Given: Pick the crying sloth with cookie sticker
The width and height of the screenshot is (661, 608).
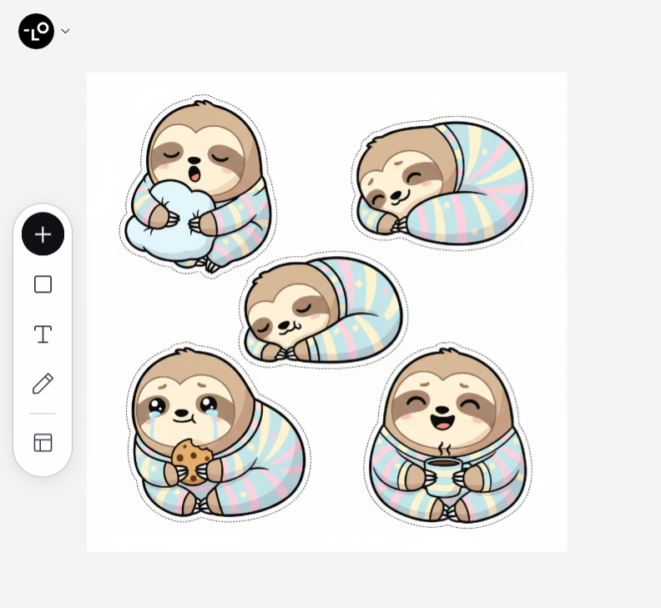Looking at the screenshot, I should point(217,434).
